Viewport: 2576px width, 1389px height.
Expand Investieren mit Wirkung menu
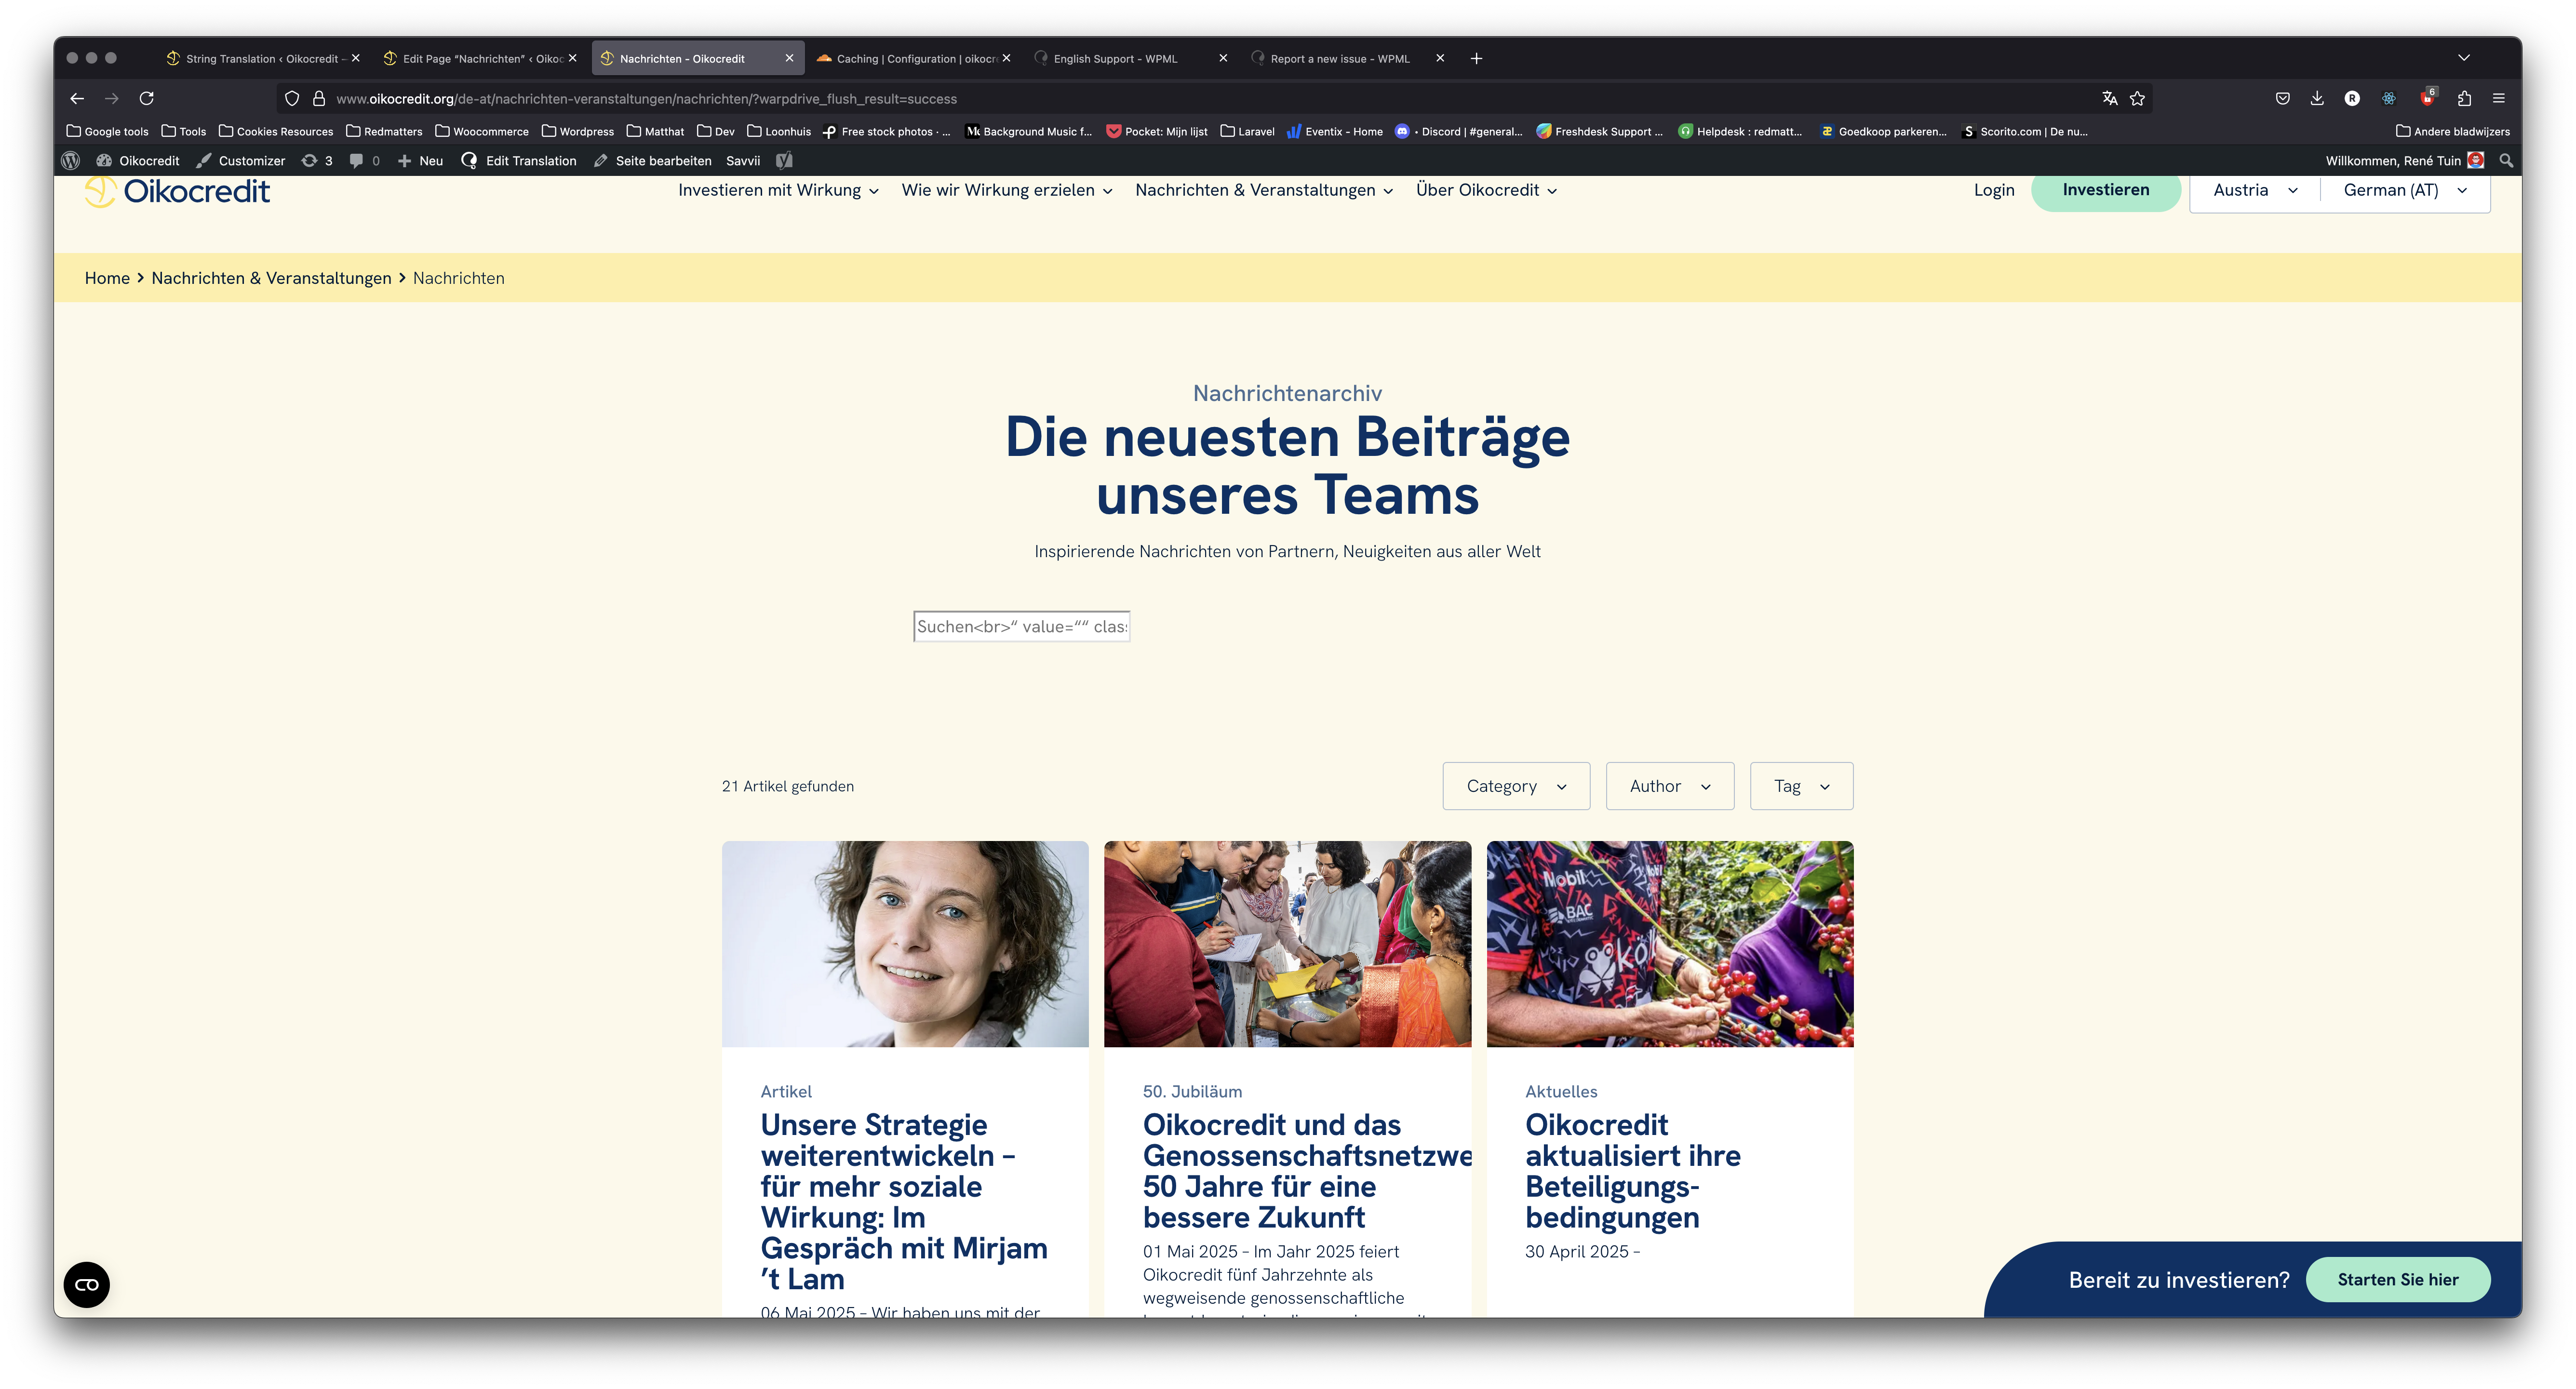(778, 190)
